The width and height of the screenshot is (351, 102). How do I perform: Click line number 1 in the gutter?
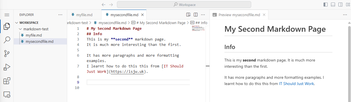[x=78, y=29]
